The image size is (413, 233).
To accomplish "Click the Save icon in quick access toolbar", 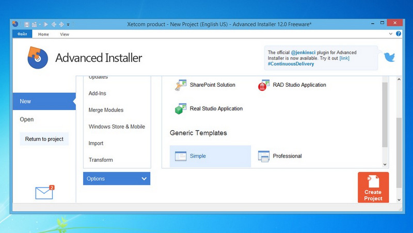I will pos(26,24).
